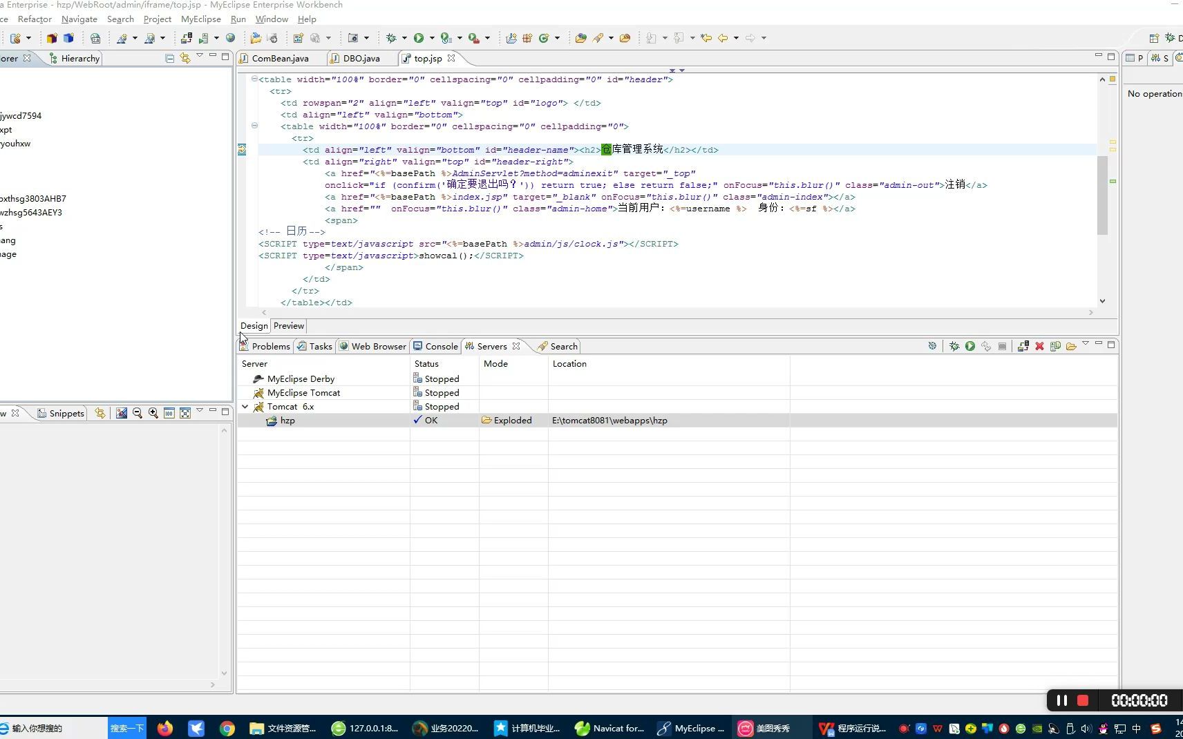Viewport: 1183px width, 739px height.
Task: Click the Location column header
Action: 669,364
